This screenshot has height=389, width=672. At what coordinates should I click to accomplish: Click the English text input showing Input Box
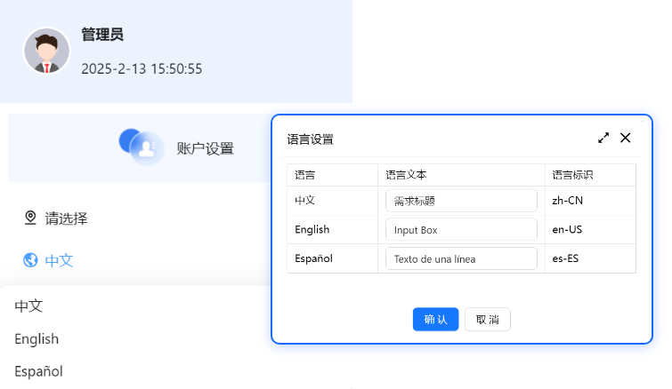coord(461,229)
